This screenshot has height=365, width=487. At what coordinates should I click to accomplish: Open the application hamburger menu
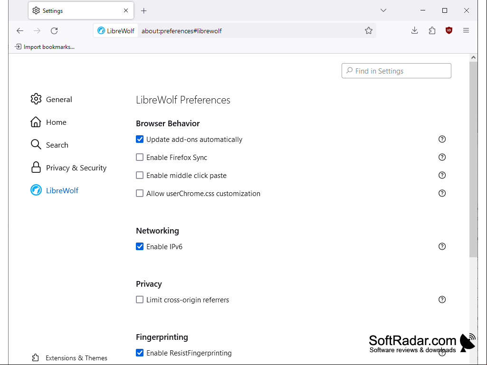coord(466,30)
